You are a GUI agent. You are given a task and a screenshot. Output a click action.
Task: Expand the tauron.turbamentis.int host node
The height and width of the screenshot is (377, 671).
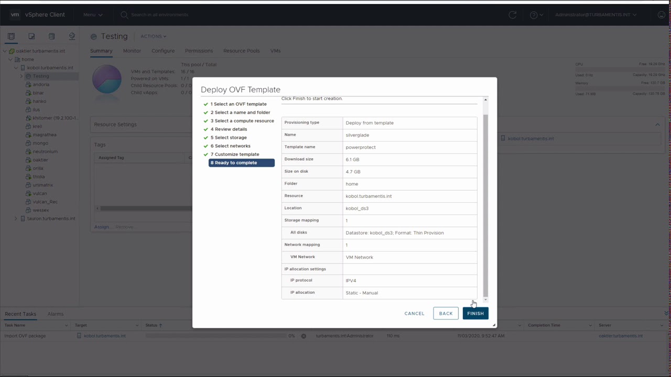tap(16, 218)
